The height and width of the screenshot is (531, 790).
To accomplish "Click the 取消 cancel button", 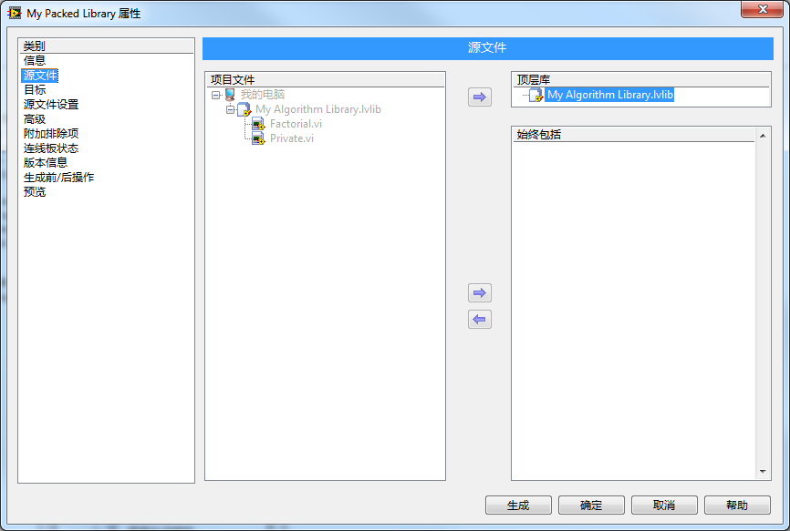I will (x=664, y=505).
